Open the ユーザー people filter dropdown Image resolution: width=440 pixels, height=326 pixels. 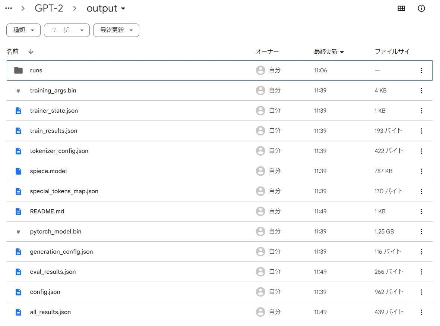pyautogui.click(x=67, y=30)
